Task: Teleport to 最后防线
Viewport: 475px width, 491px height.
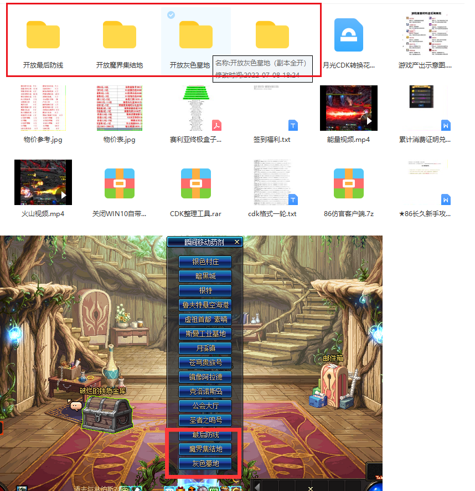Action: (205, 434)
